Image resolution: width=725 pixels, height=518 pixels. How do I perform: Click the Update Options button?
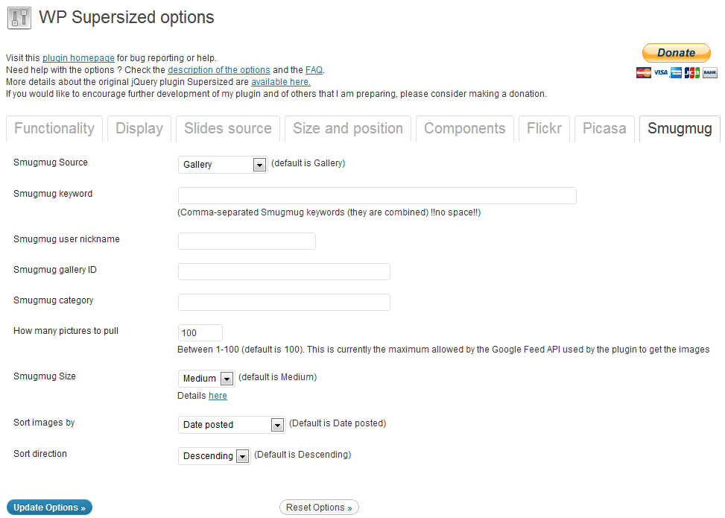pyautogui.click(x=49, y=508)
